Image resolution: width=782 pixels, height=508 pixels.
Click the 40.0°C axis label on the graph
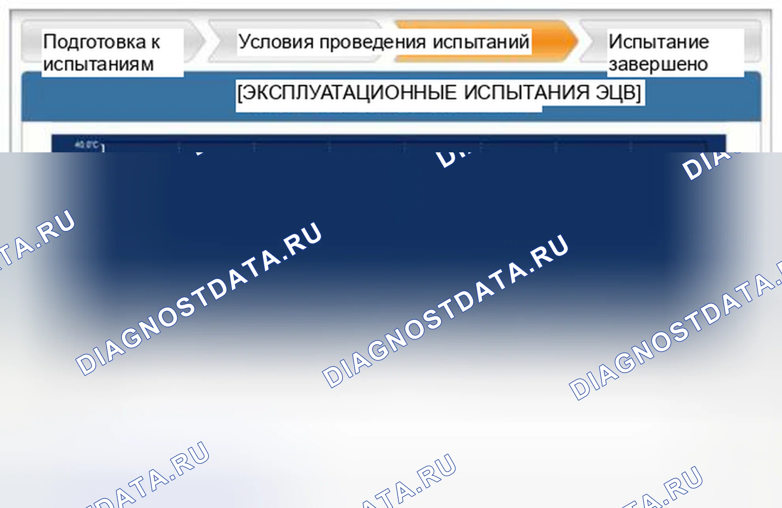point(86,144)
